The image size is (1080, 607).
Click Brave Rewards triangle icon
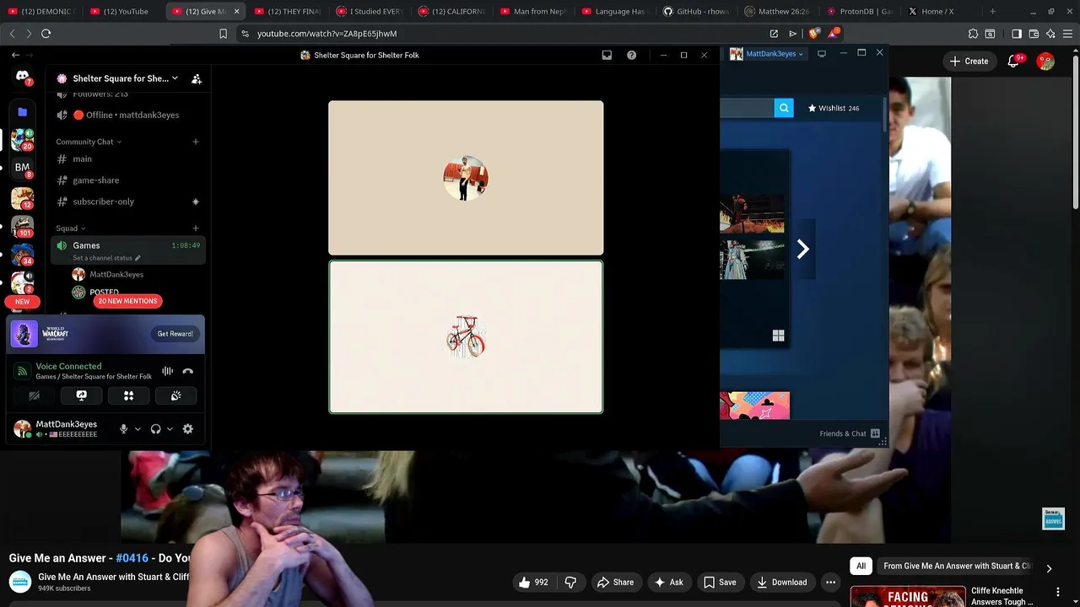834,34
